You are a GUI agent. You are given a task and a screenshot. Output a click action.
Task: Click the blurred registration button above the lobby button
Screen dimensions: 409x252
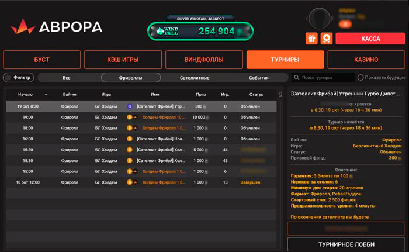click(x=346, y=229)
